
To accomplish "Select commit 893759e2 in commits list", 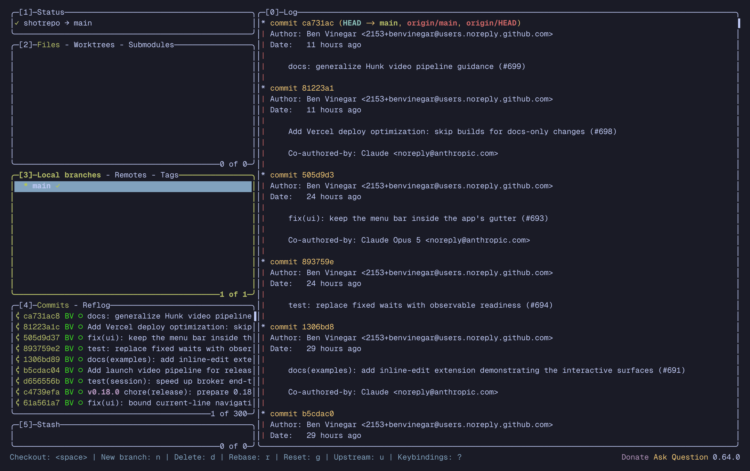I will coord(133,349).
